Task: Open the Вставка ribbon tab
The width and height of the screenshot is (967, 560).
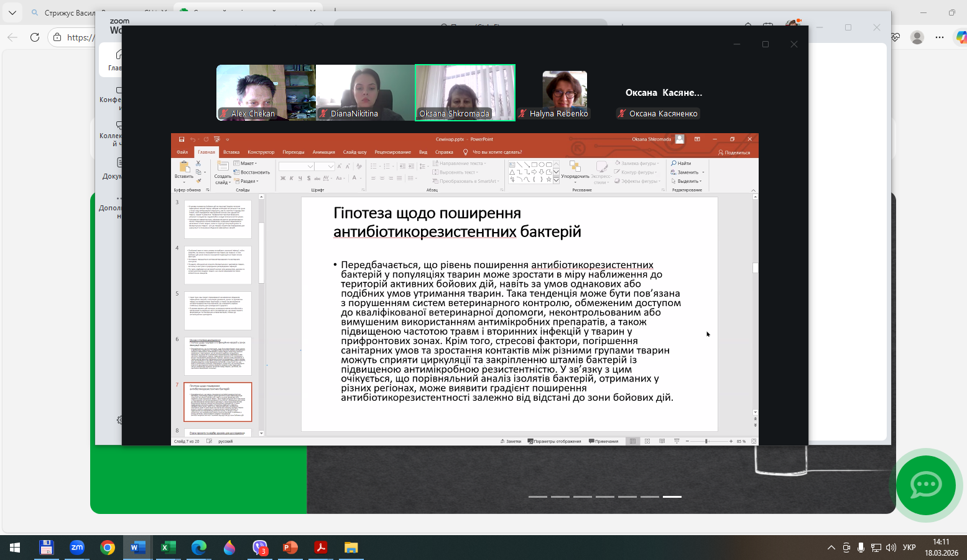Action: (231, 152)
